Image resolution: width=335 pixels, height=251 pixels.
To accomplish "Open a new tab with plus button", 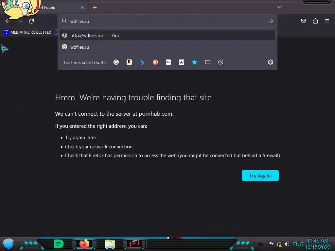I will coord(95,8).
